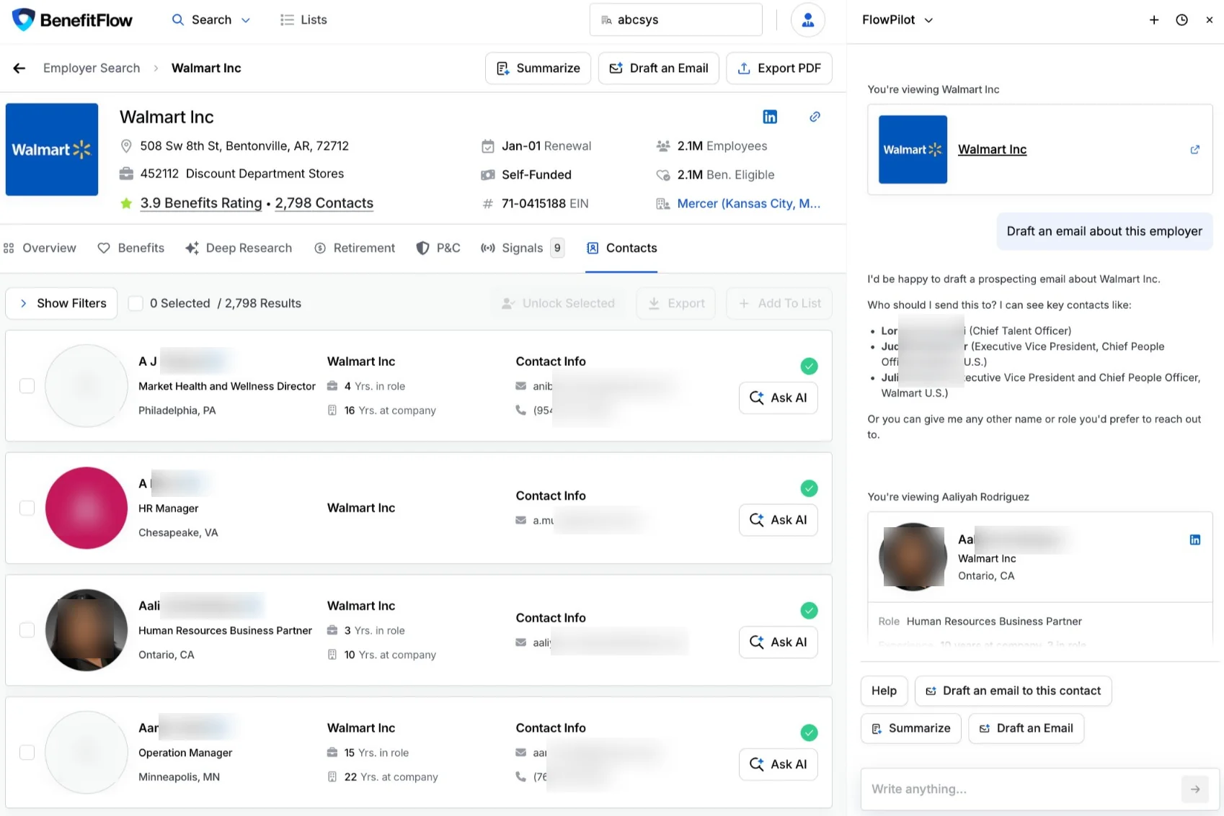Screen dimensions: 1224x816
Task: Click the verified checkmark on the Philadelphia contact
Action: [x=809, y=366]
